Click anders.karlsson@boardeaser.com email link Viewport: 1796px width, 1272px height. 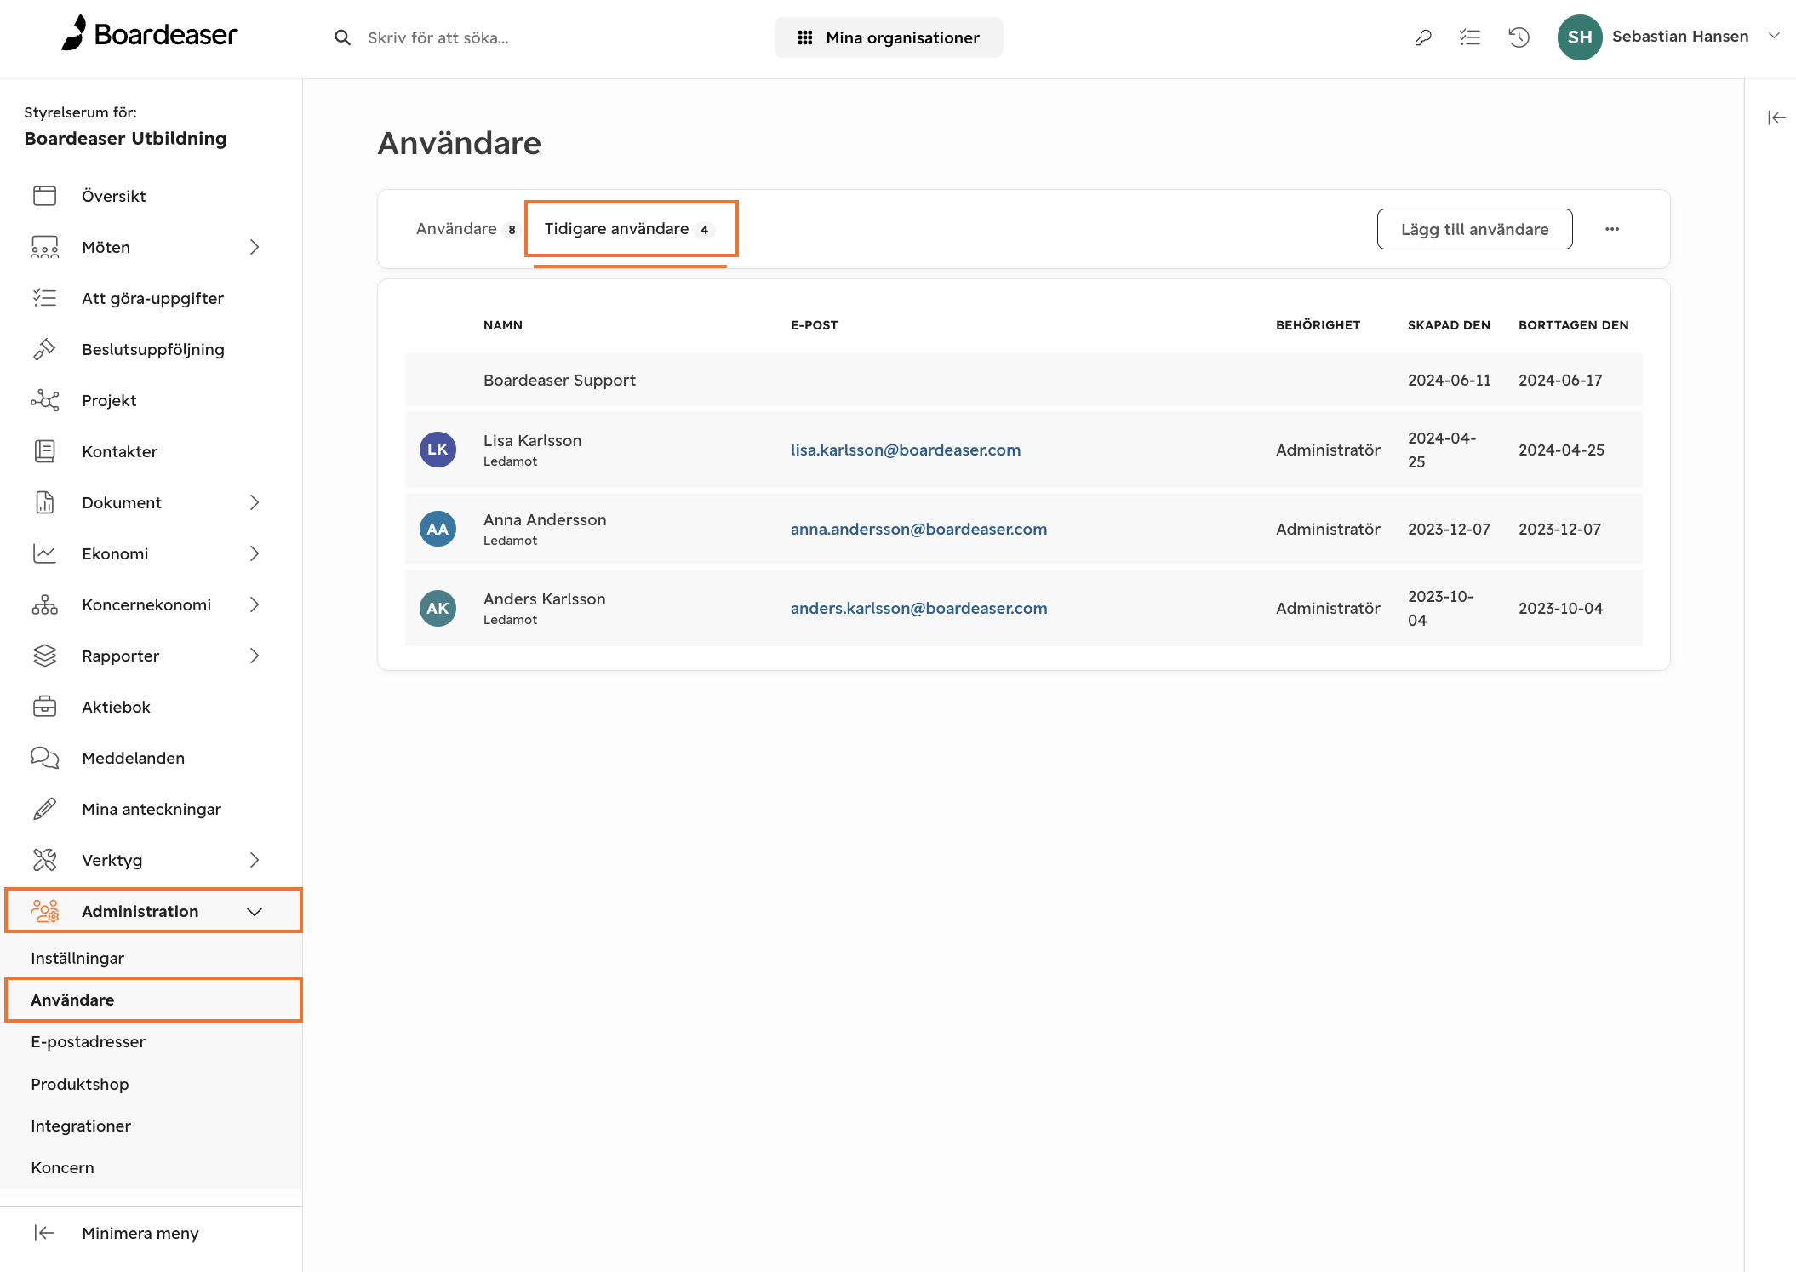click(918, 608)
